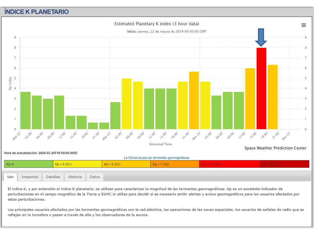Click the 'Universal Time' axis title
The width and height of the screenshot is (314, 235).
click(160, 144)
